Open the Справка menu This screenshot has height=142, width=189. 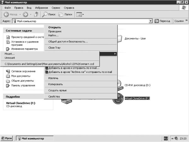pos(69,8)
